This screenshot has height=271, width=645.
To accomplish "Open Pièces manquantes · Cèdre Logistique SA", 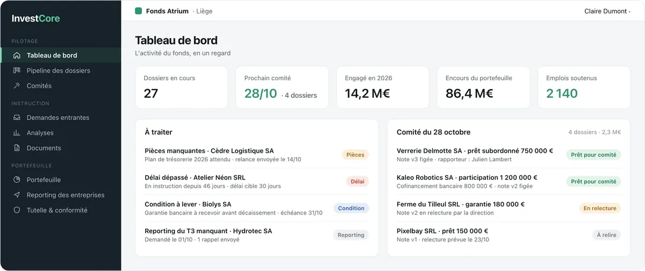I will point(257,155).
